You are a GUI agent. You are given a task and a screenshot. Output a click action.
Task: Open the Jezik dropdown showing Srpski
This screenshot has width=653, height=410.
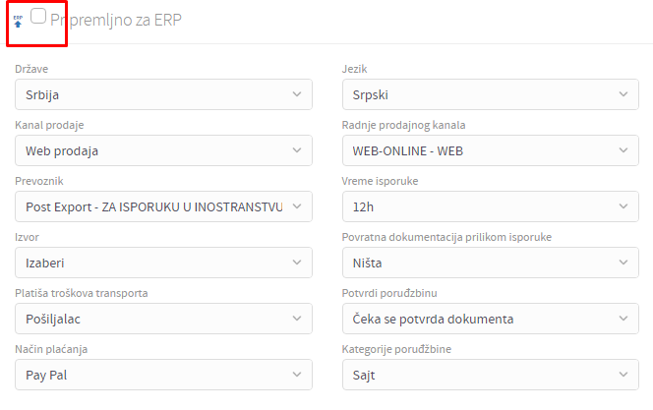click(490, 94)
